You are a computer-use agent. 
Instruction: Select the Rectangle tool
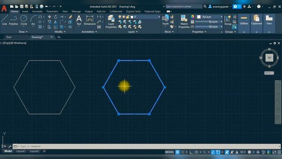40,17
